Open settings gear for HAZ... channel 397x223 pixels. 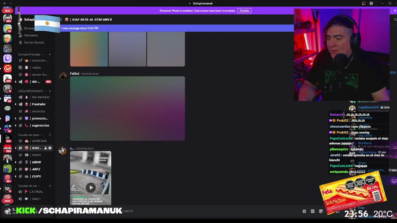tap(50, 148)
